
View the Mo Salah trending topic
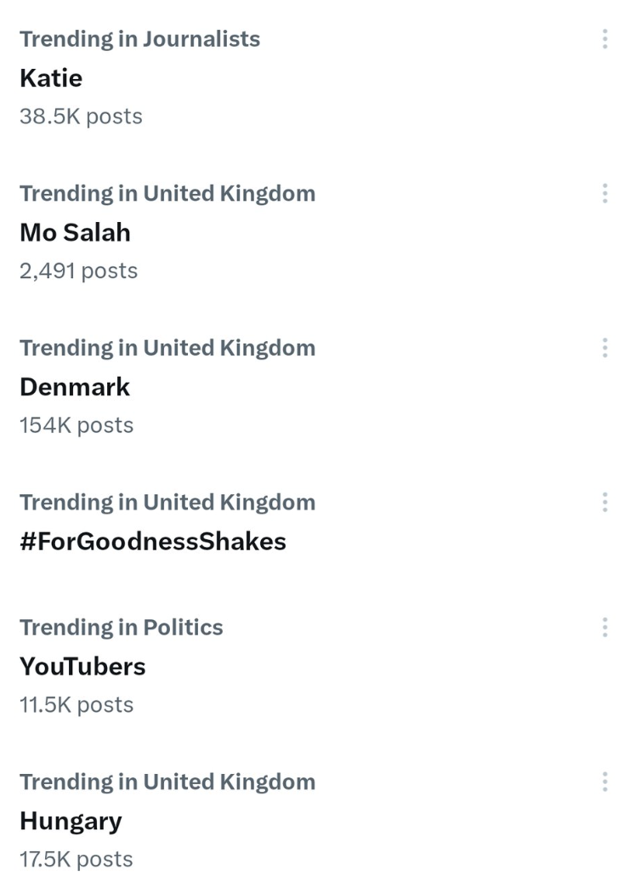[75, 232]
